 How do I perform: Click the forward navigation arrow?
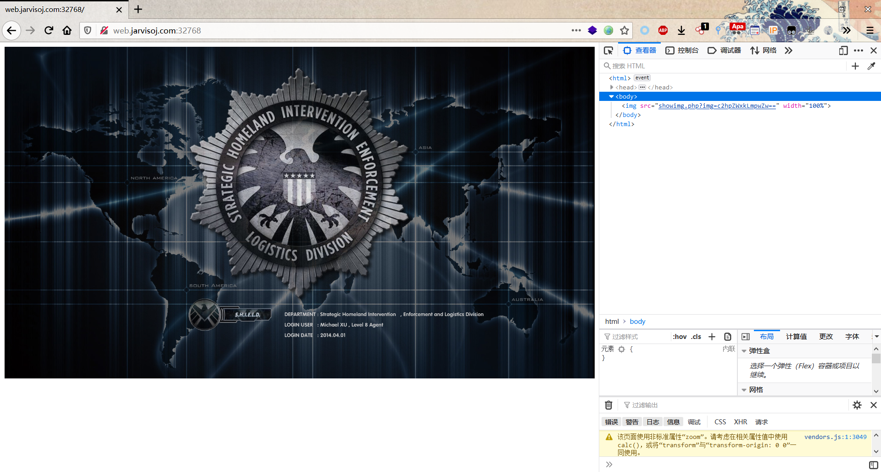pos(30,31)
